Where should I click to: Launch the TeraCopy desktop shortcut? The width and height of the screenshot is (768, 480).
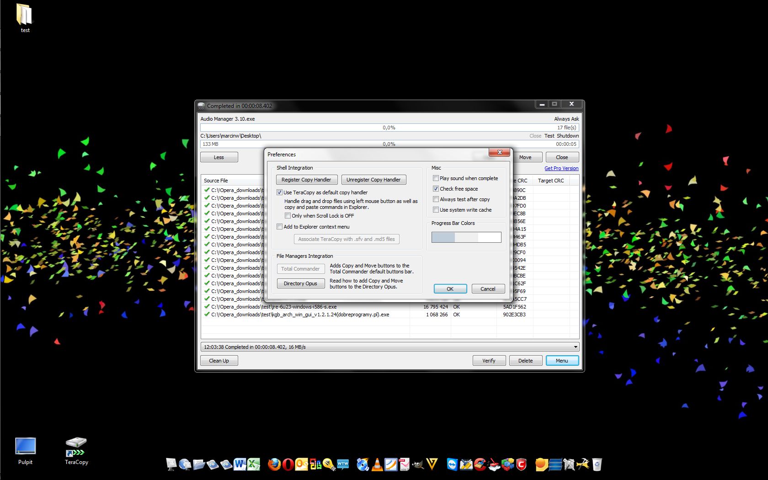pos(76,451)
